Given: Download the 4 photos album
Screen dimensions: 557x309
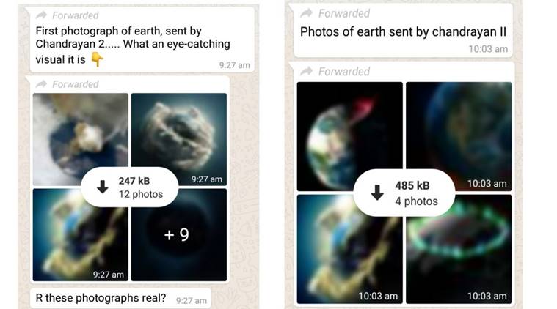Looking at the screenshot, I should [x=404, y=193].
